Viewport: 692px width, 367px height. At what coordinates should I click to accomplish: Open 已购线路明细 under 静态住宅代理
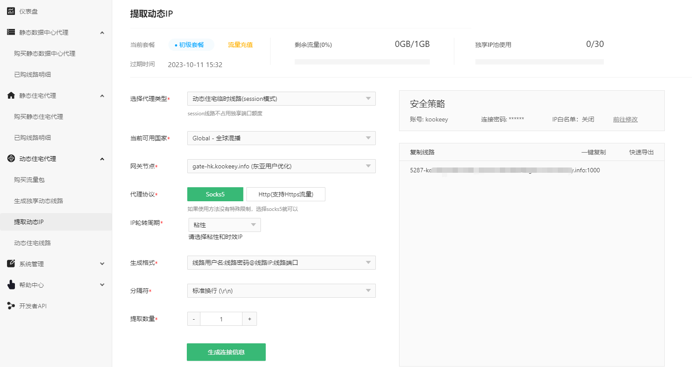[32, 138]
